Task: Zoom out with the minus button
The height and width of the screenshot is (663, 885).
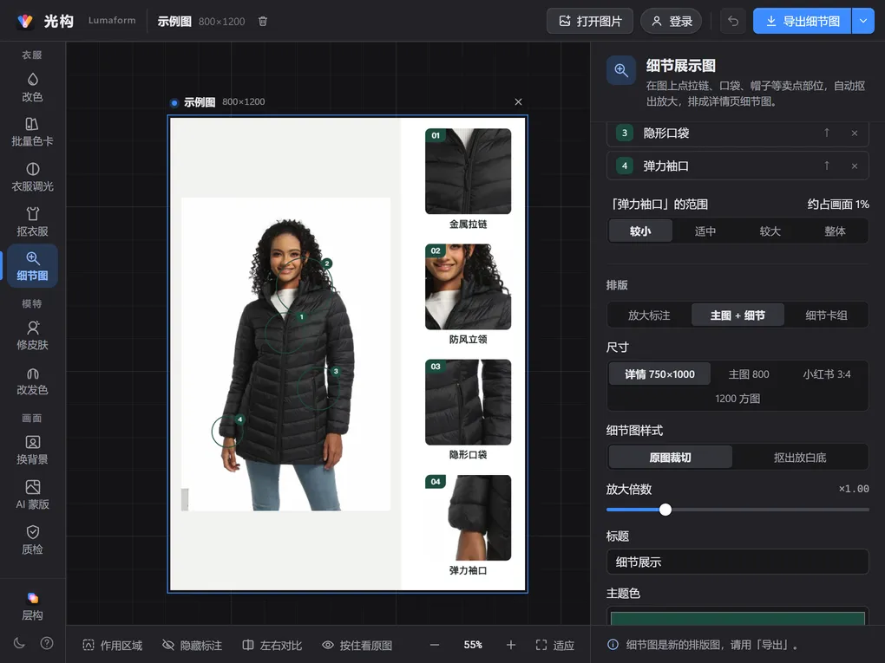Action: (435, 645)
